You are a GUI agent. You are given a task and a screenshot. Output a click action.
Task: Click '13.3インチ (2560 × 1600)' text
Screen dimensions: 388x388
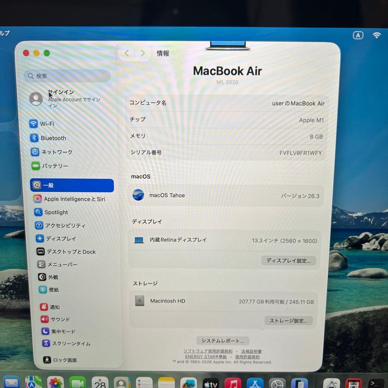pyautogui.click(x=285, y=241)
